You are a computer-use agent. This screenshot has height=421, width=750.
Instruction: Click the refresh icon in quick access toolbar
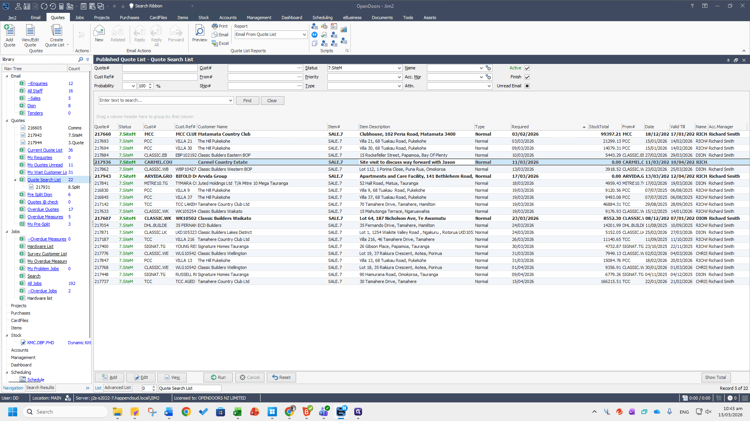(x=44, y=6)
